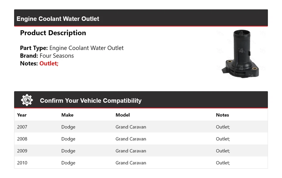282x178 pixels.
Task: Click the red Outlet; notes text
Action: point(49,63)
